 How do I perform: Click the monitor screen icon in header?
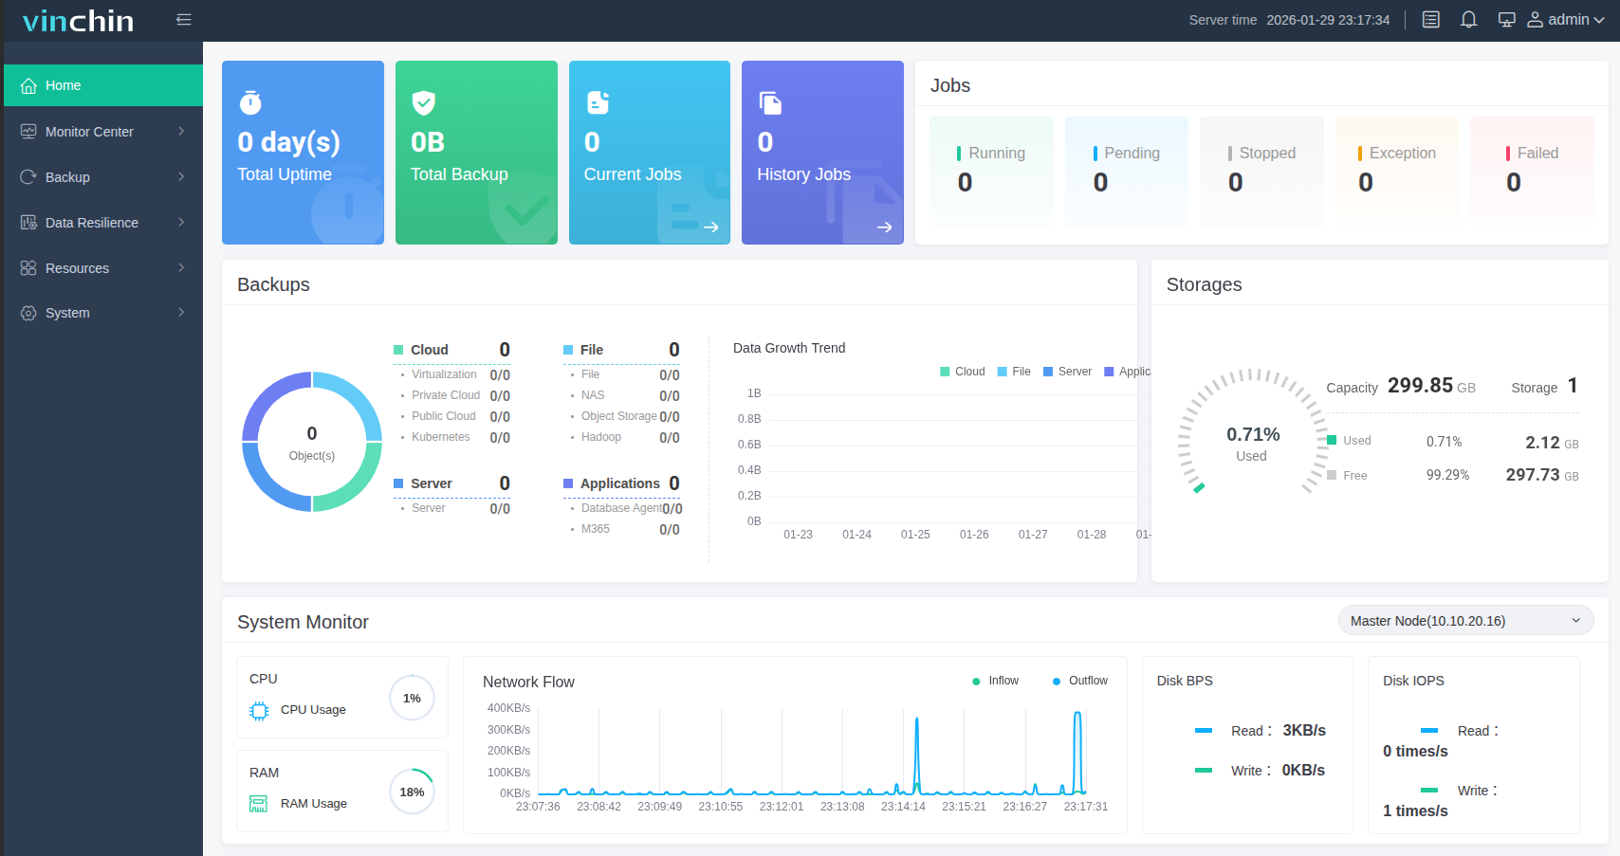coord(1506,20)
